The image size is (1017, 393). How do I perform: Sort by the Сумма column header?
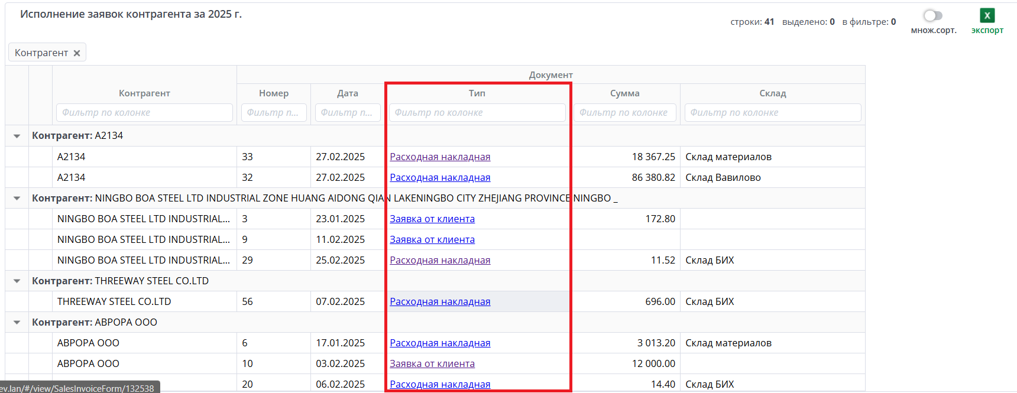coord(624,93)
